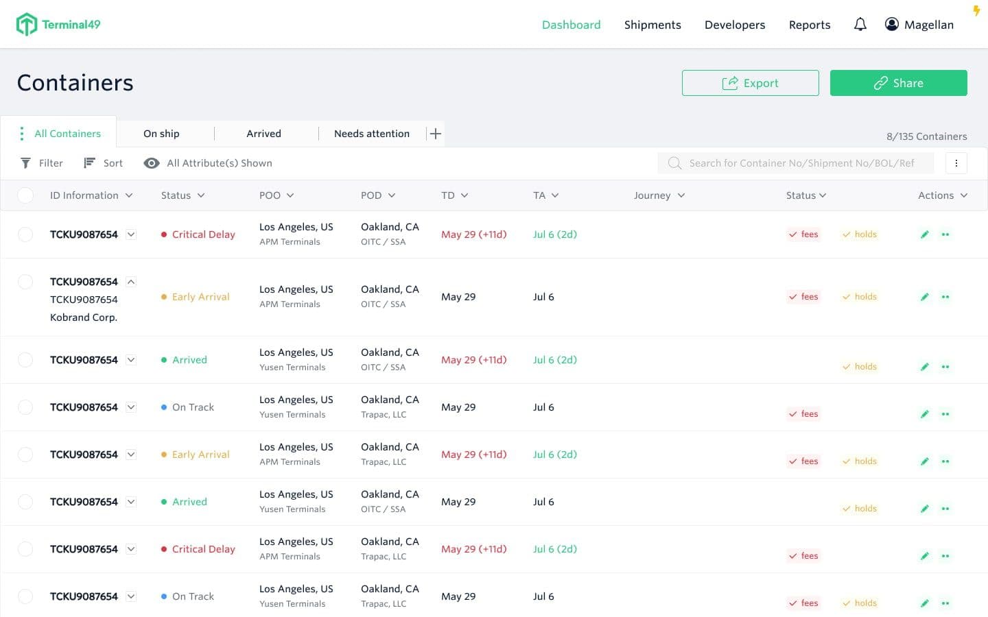Click edit pencil on Critical Delay first row
988x617 pixels.
pyautogui.click(x=924, y=234)
